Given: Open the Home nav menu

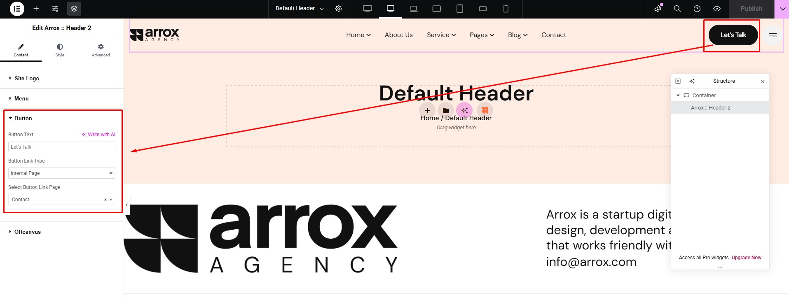Looking at the screenshot, I should (x=358, y=35).
